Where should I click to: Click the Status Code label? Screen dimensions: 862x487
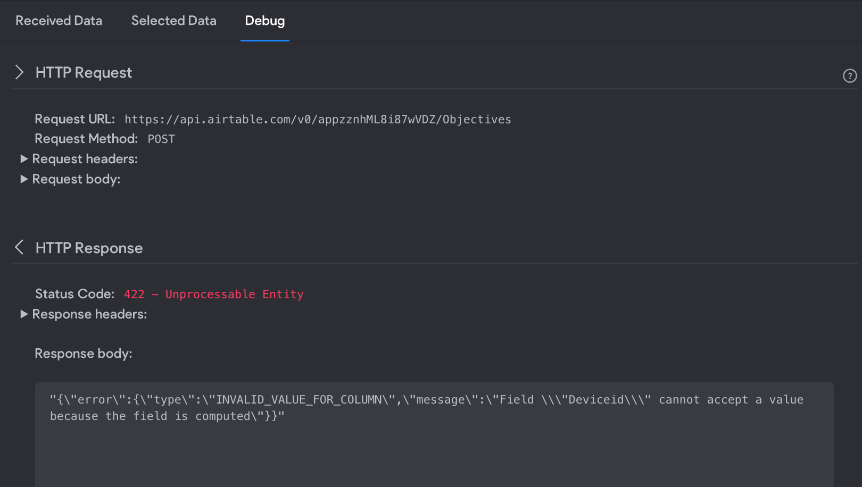coord(75,294)
